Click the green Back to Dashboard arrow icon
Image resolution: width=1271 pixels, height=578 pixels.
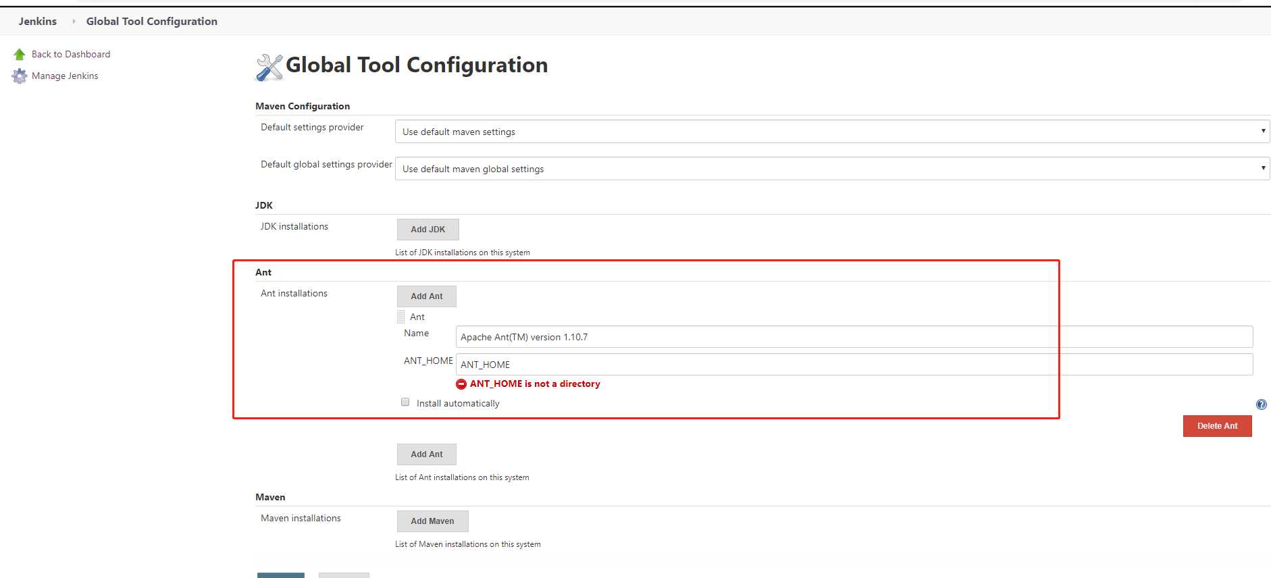tap(20, 54)
